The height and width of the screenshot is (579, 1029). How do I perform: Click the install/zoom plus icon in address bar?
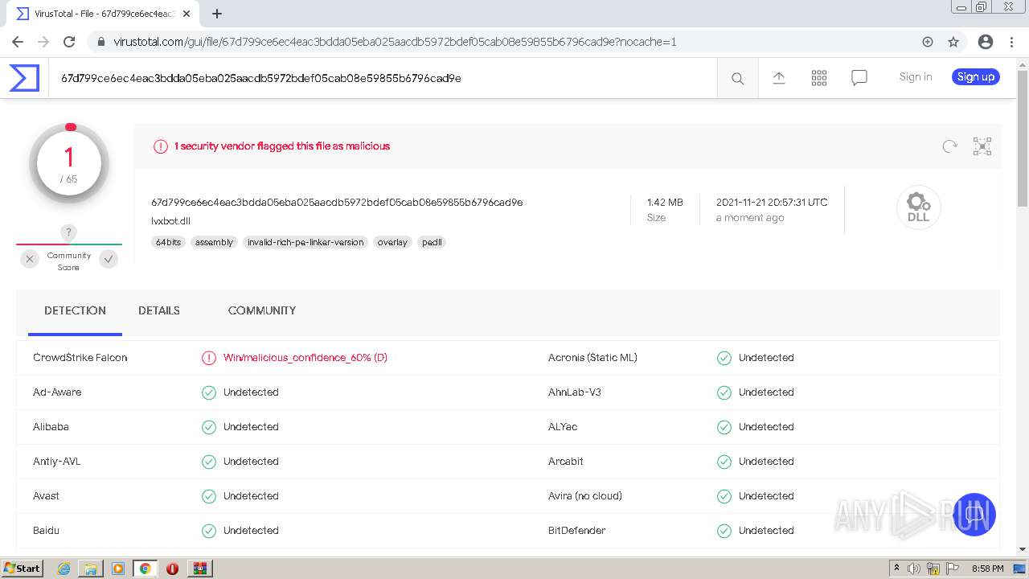(928, 42)
